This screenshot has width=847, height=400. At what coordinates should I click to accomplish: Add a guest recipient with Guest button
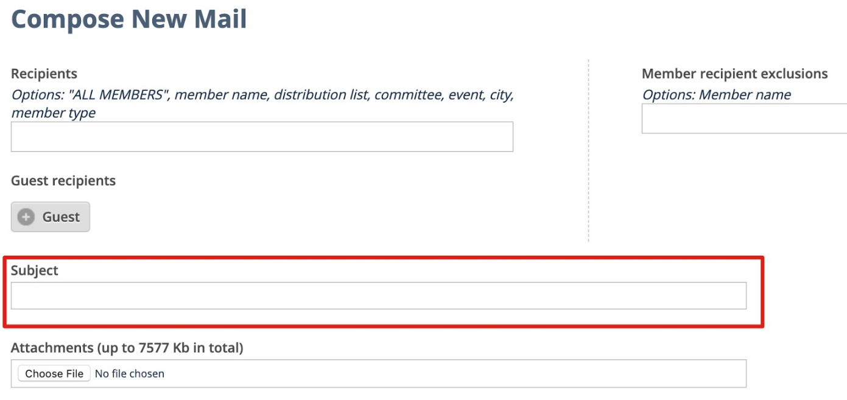click(51, 217)
